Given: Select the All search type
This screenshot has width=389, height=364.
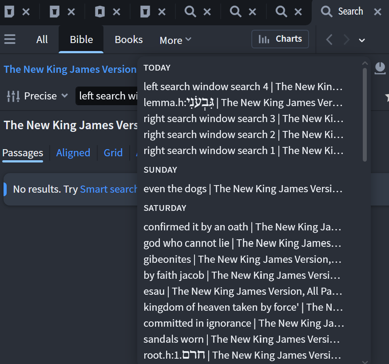Looking at the screenshot, I should (42, 40).
